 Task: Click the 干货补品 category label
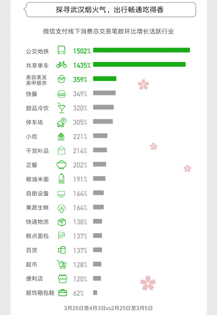[x=37, y=151]
